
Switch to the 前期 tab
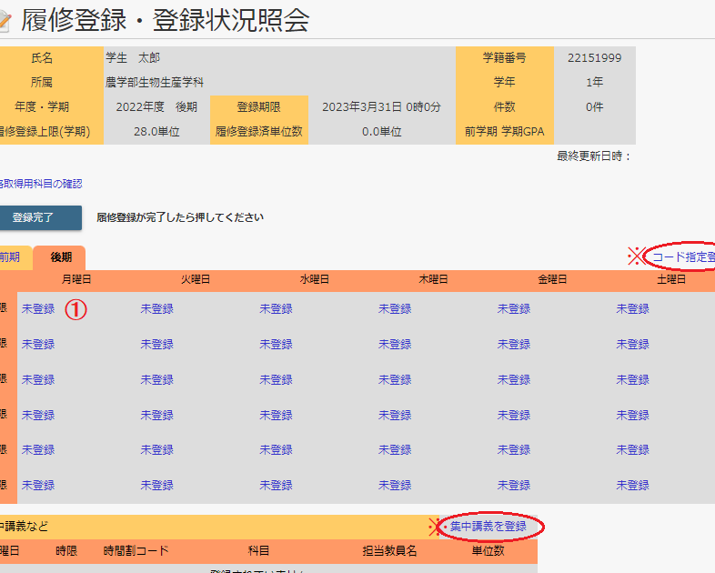click(x=13, y=257)
